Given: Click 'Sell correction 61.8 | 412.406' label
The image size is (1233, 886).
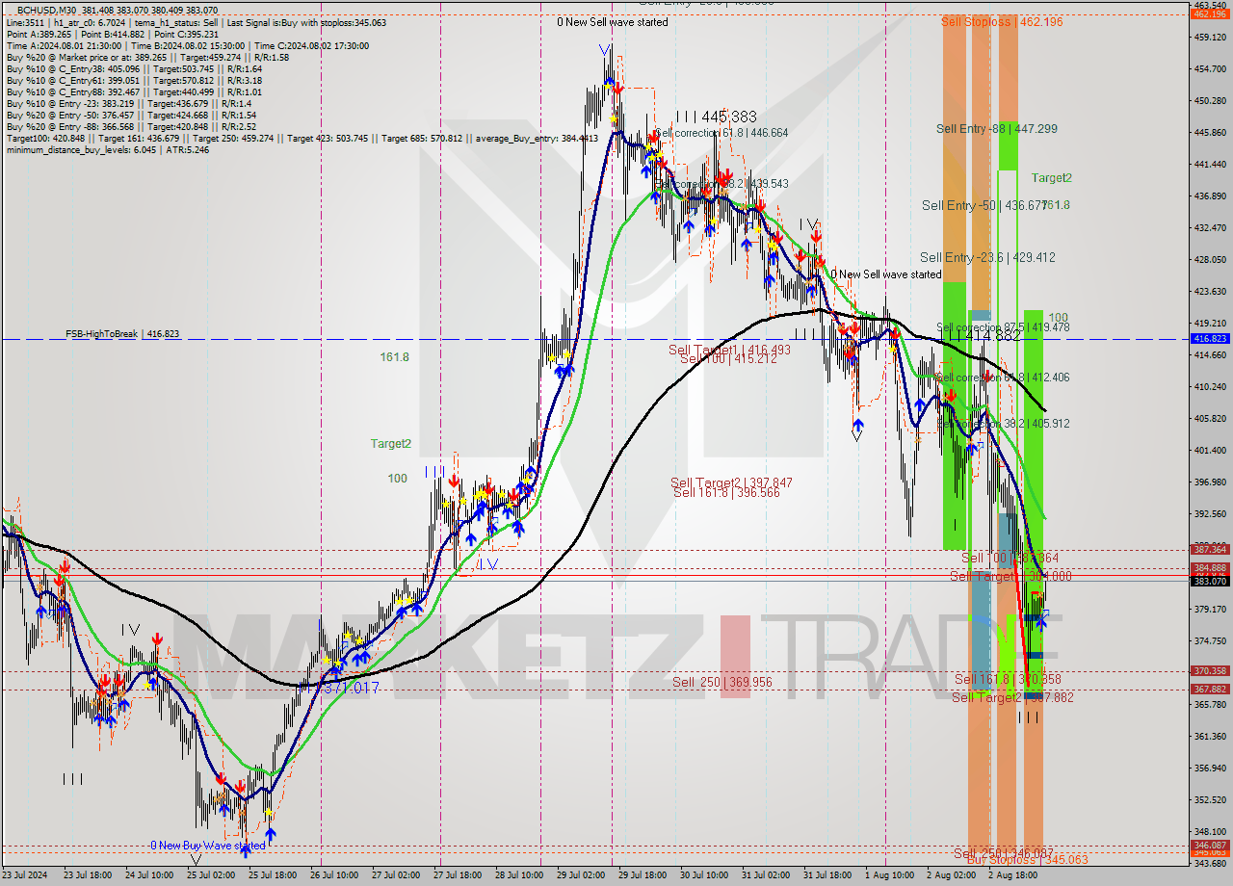Looking at the screenshot, I should click(x=1003, y=378).
